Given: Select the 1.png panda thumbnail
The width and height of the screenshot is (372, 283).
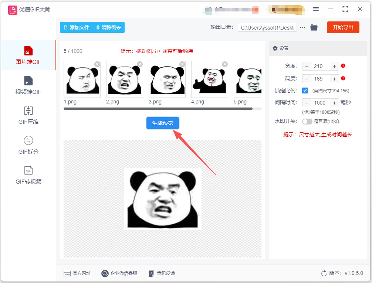Looking at the screenshot, I should pos(82,79).
